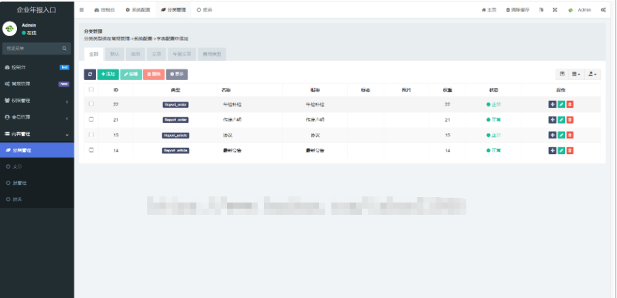The image size is (617, 298).
Task: Click the green 添加 button
Action: (x=108, y=74)
